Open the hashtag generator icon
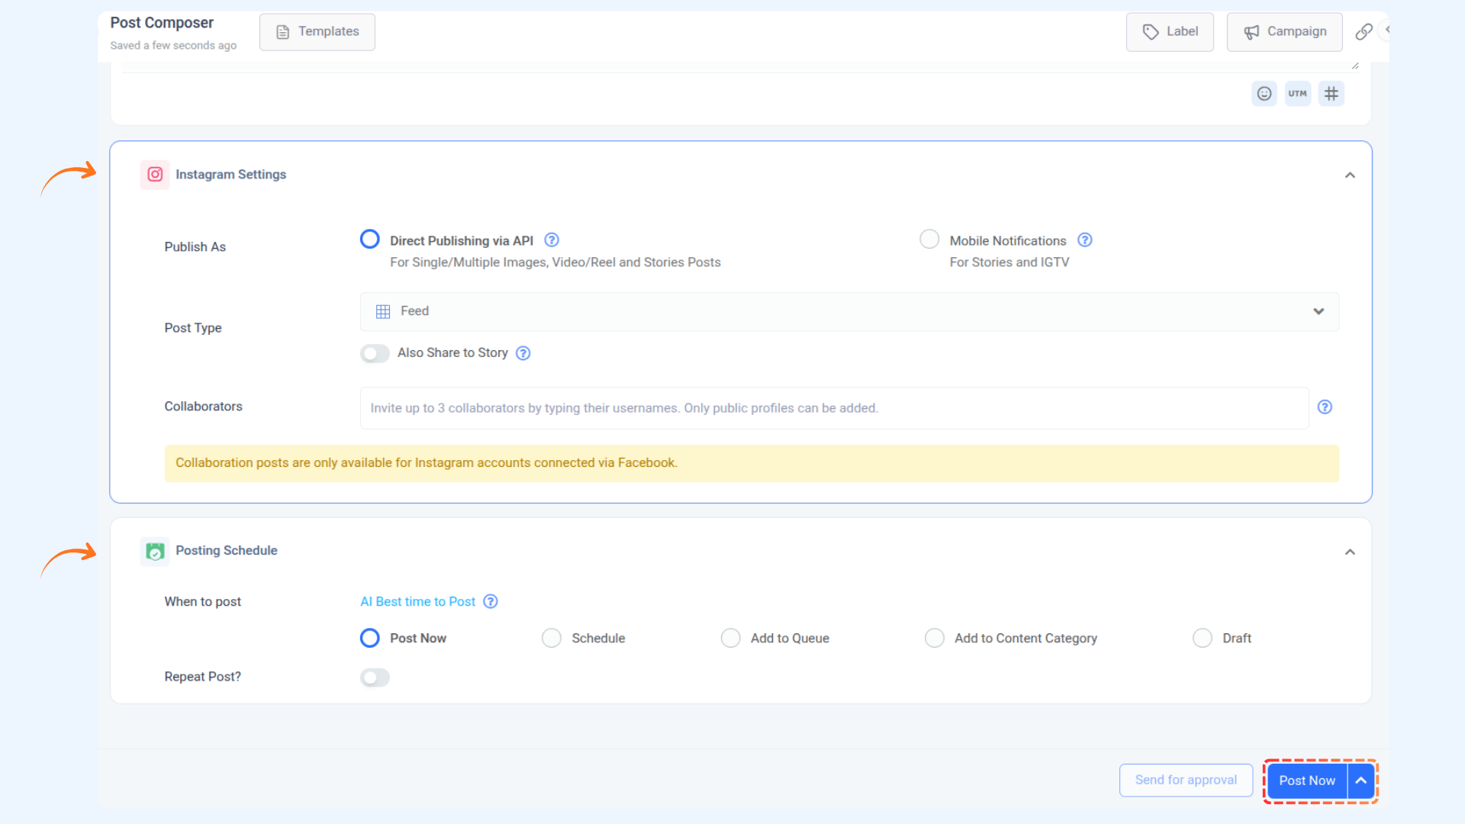The image size is (1465, 824). pyautogui.click(x=1331, y=94)
